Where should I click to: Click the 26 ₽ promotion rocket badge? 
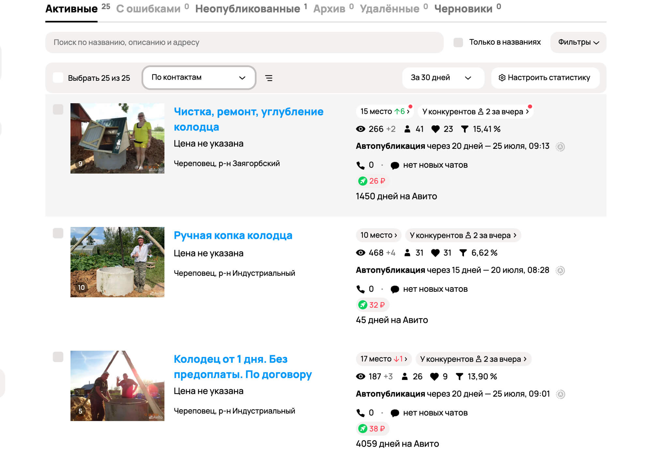pyautogui.click(x=372, y=181)
